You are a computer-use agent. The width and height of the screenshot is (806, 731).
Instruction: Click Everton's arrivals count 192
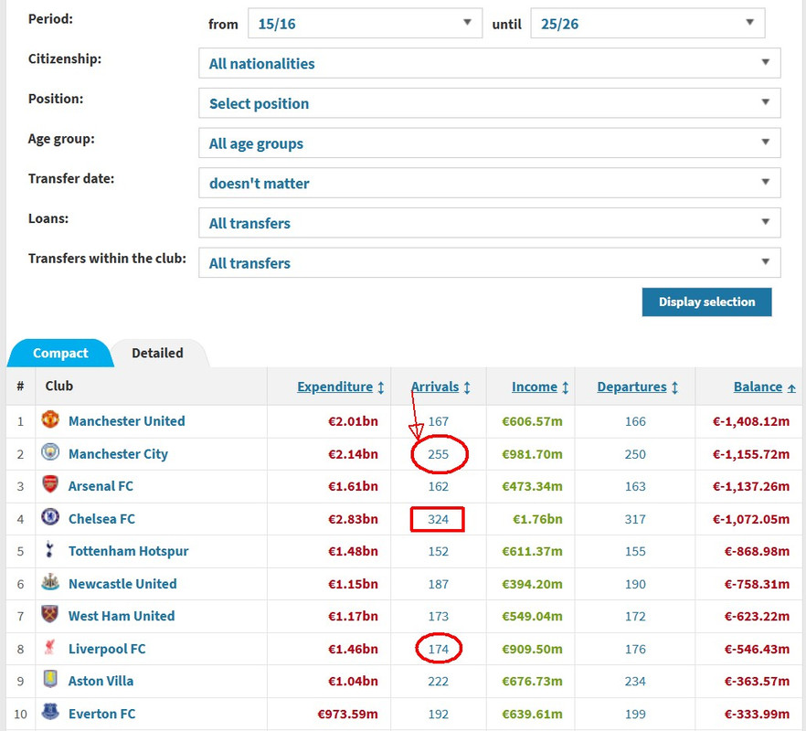[x=438, y=714]
